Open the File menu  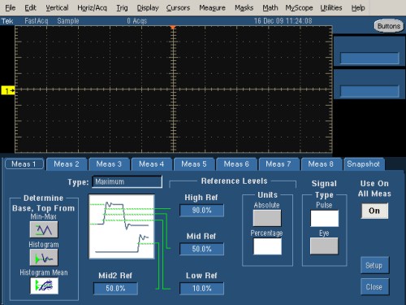[11, 8]
